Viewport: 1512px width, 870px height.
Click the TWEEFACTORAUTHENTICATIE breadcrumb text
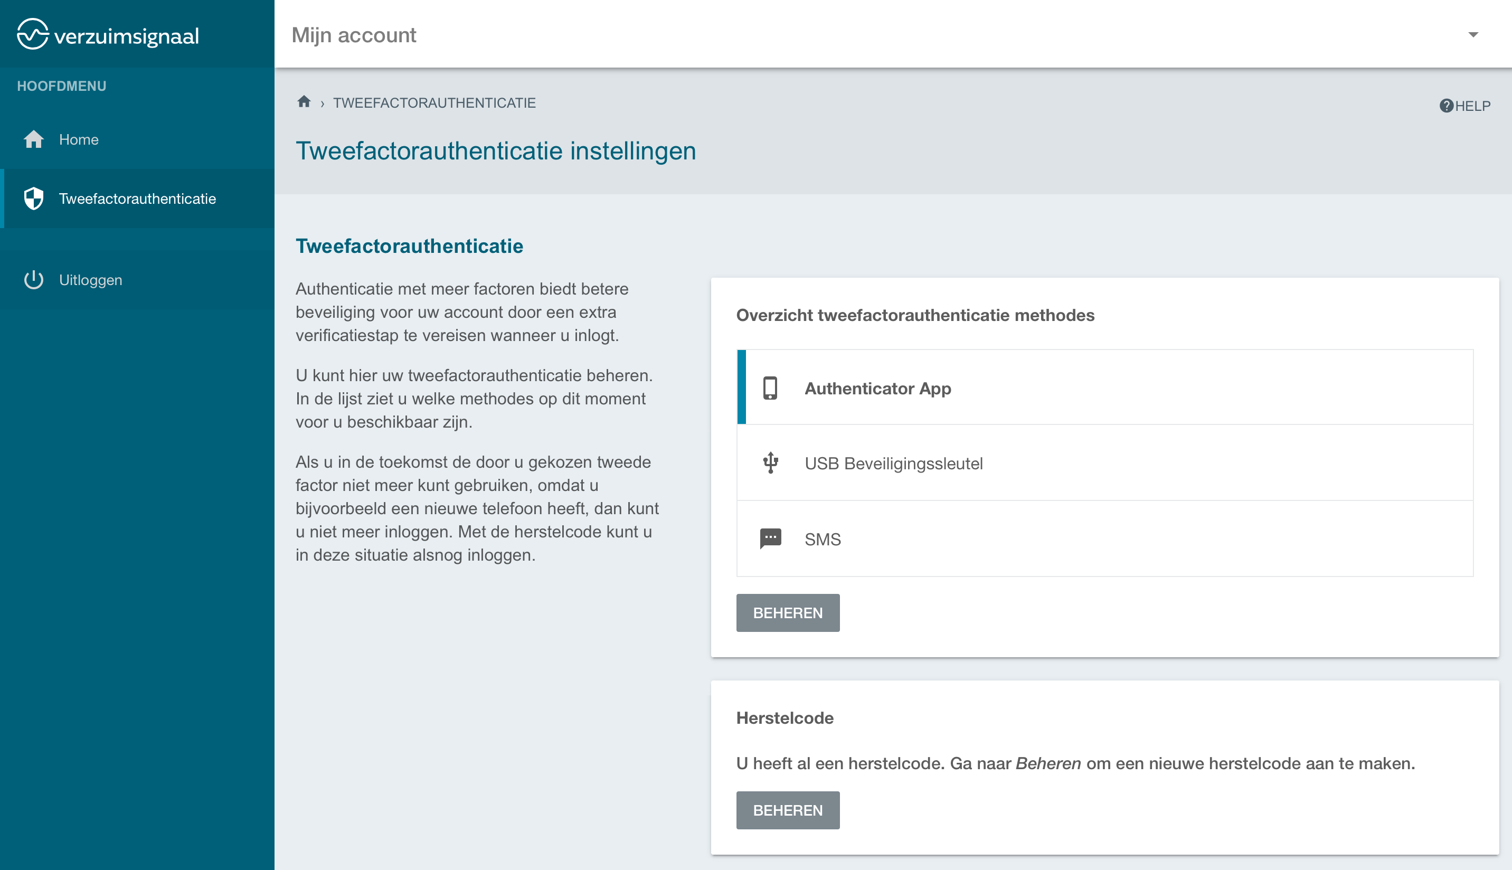click(434, 103)
